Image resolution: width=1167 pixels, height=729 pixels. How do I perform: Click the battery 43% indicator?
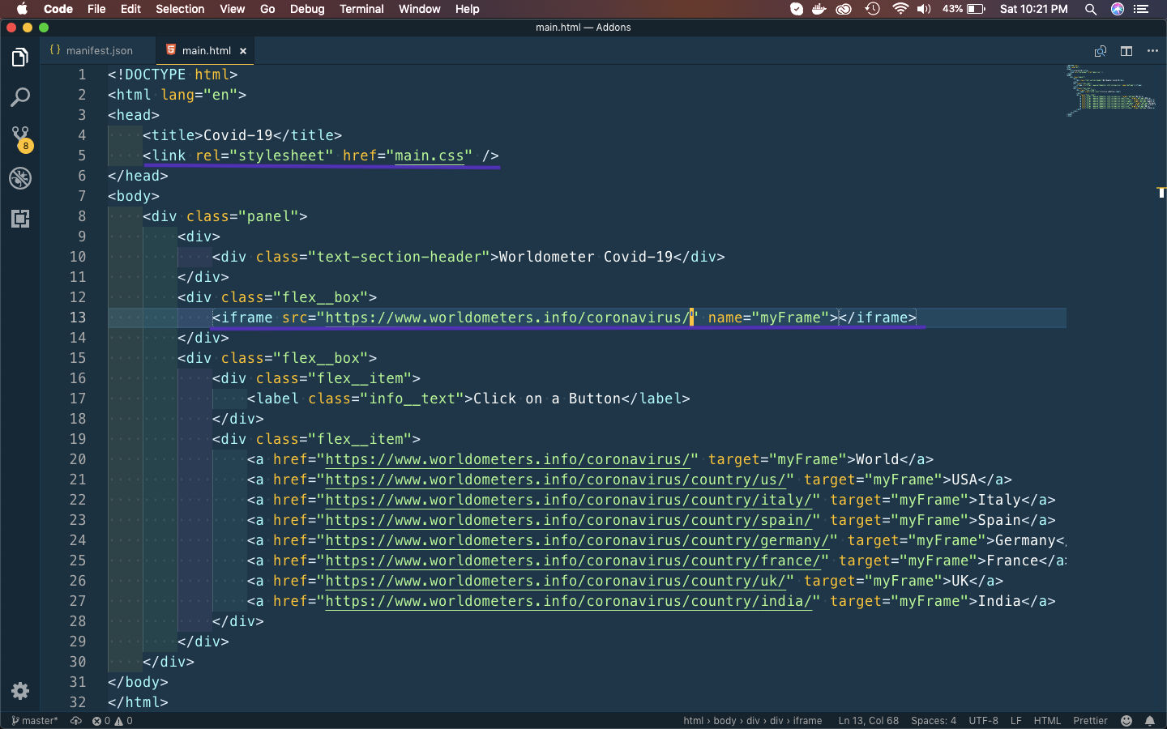click(x=964, y=9)
